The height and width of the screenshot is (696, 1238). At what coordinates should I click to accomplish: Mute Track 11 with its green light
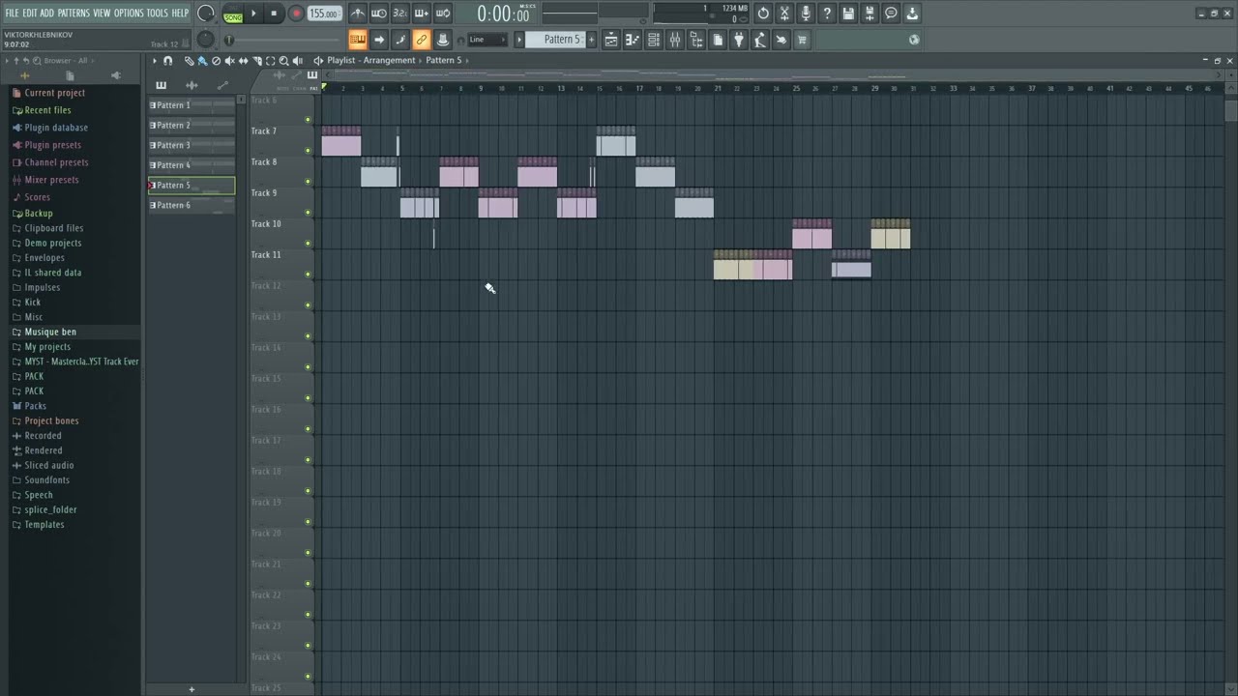pyautogui.click(x=309, y=275)
